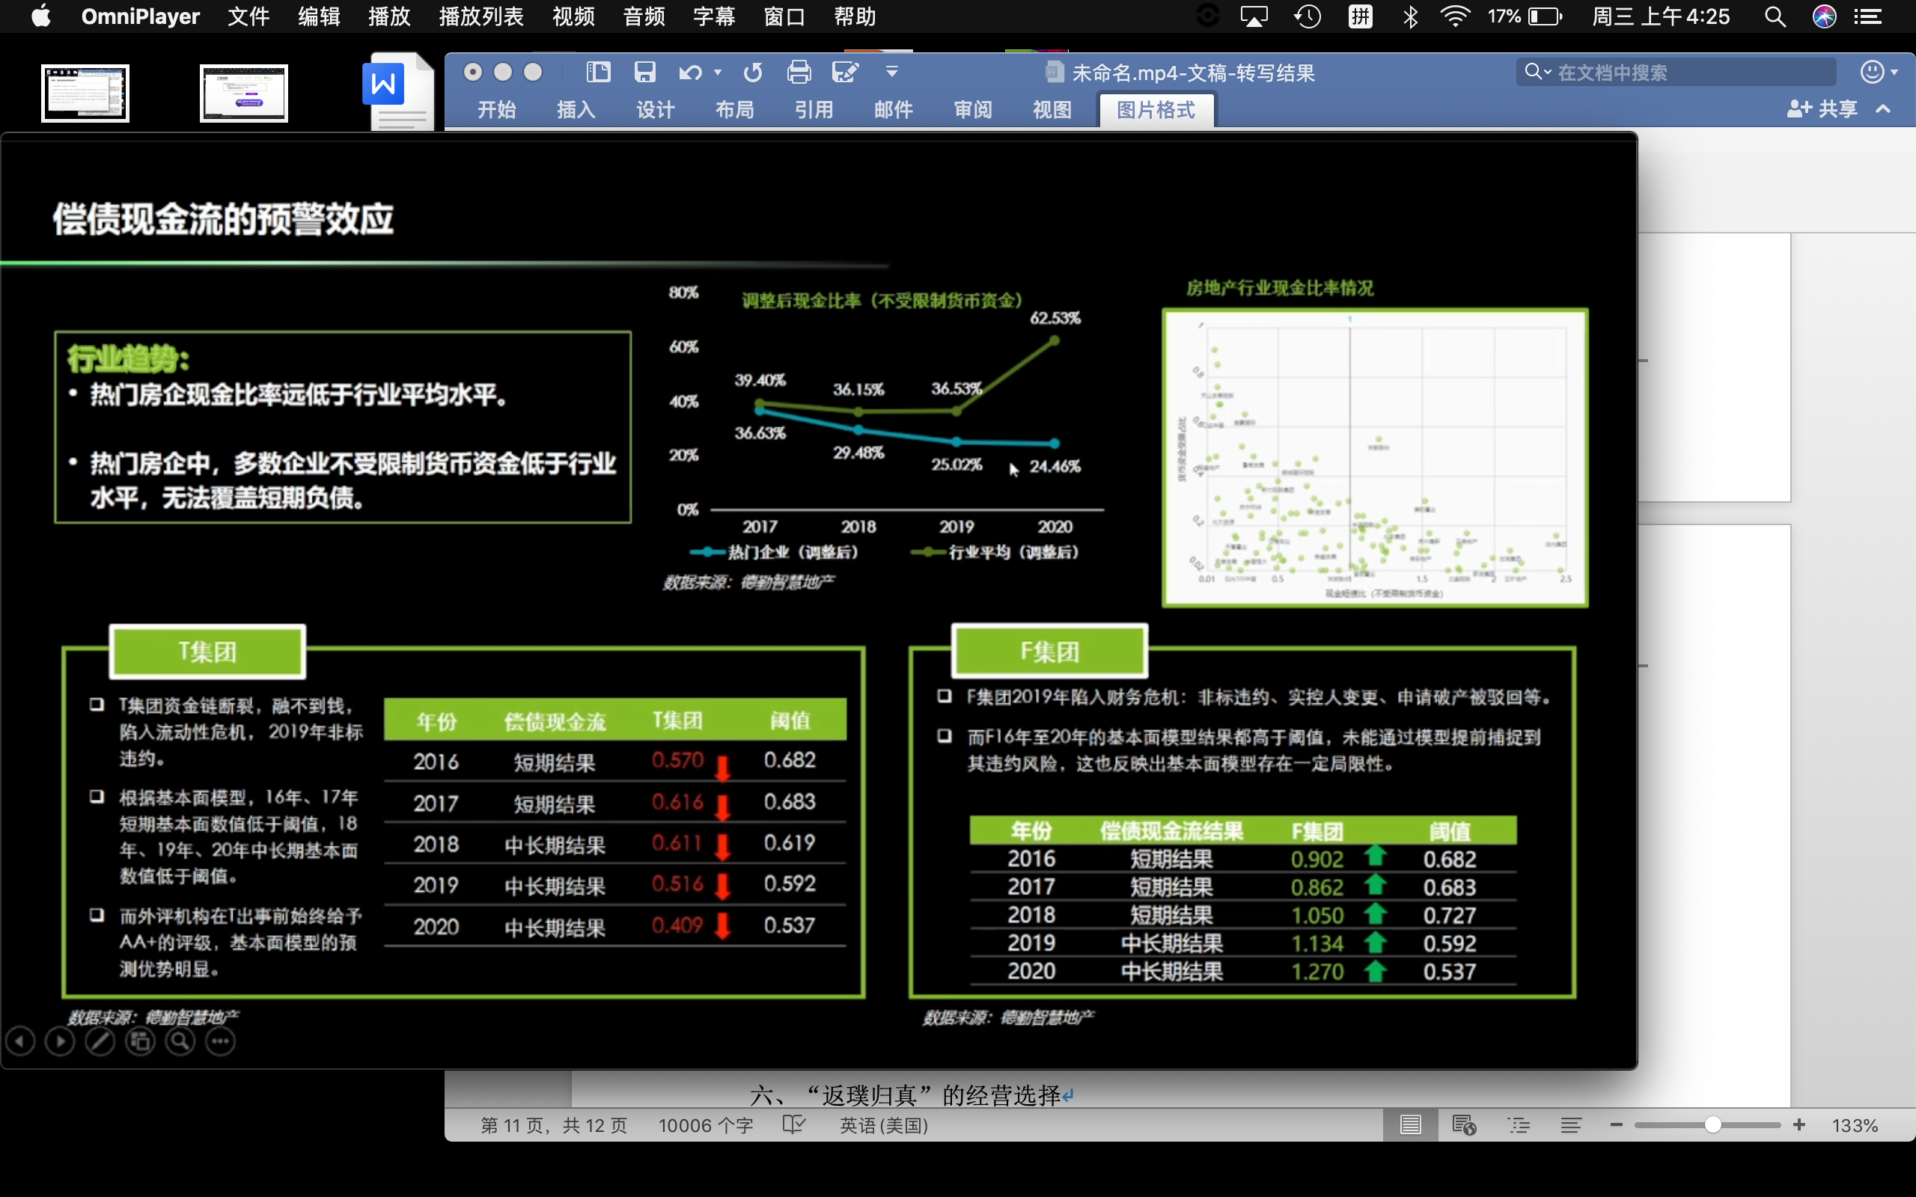Collapse the ribbon with the chevron

coord(1885,108)
